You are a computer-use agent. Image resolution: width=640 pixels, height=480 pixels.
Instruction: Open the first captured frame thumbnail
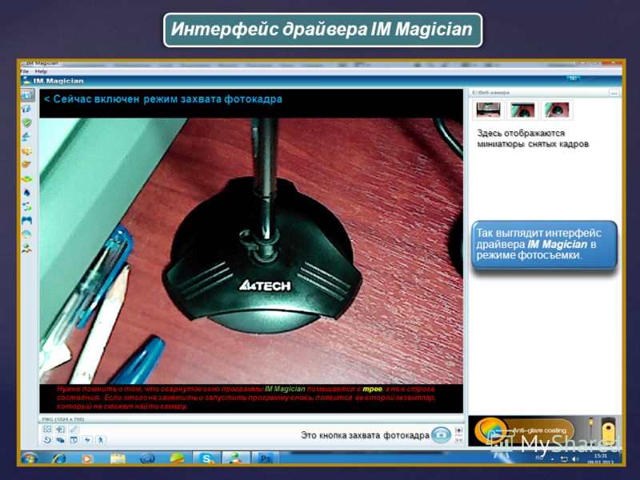[x=488, y=110]
